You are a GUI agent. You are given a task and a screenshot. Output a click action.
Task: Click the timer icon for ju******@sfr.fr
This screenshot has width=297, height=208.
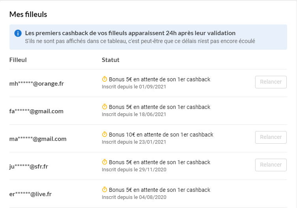[105, 162]
